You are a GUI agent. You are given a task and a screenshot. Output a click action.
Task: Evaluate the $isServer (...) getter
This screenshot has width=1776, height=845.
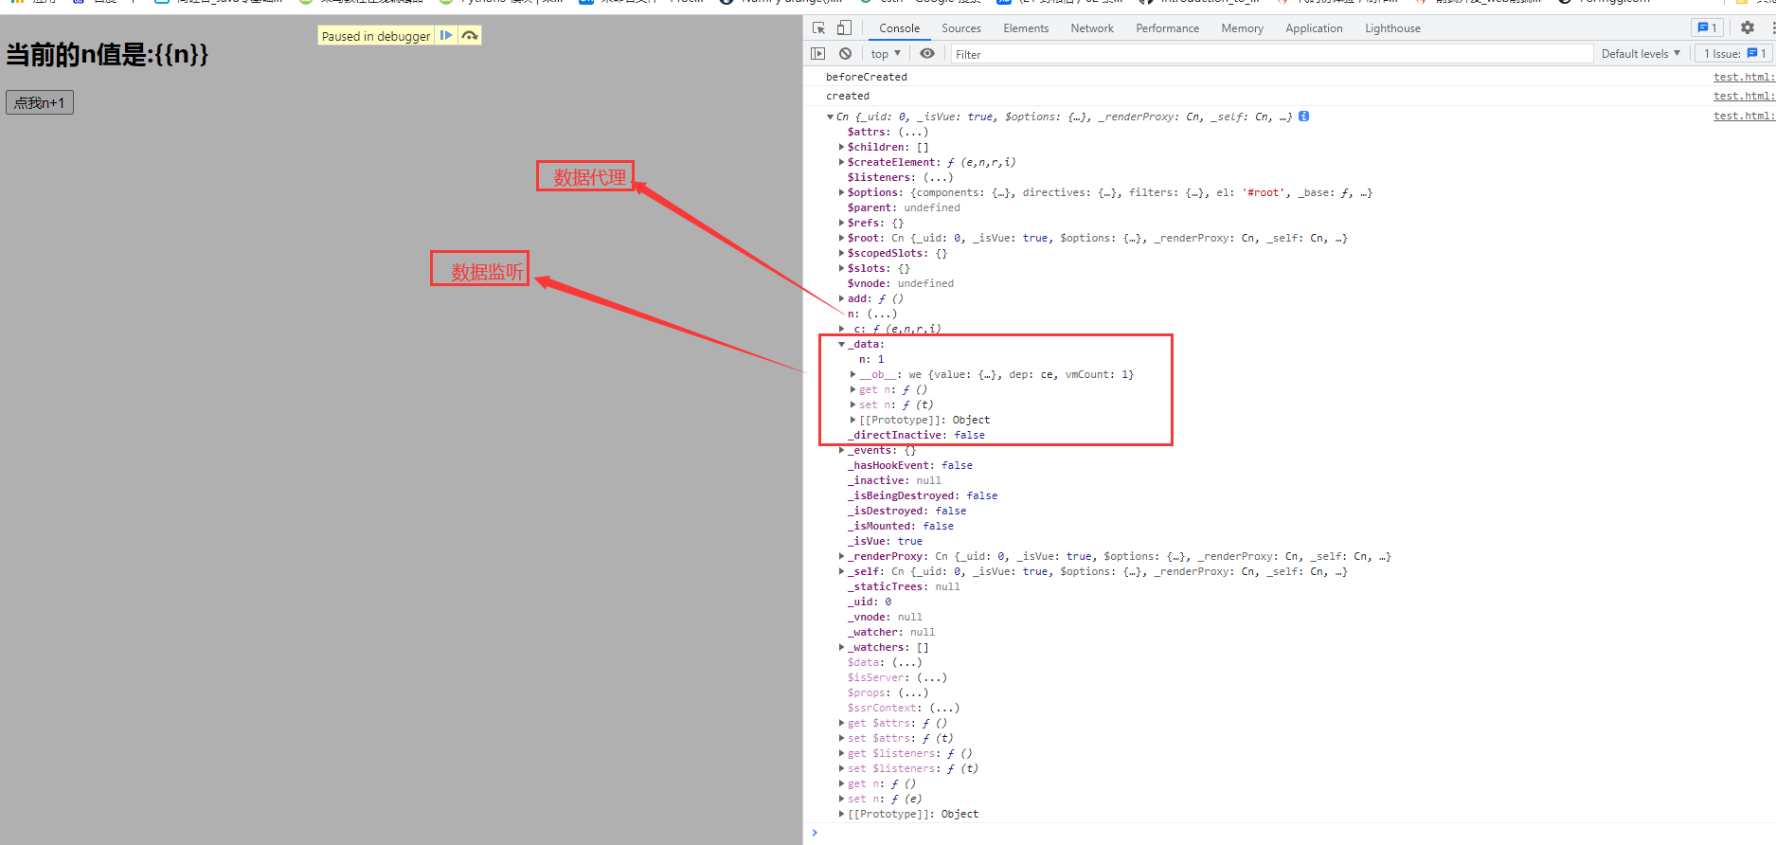[931, 677]
